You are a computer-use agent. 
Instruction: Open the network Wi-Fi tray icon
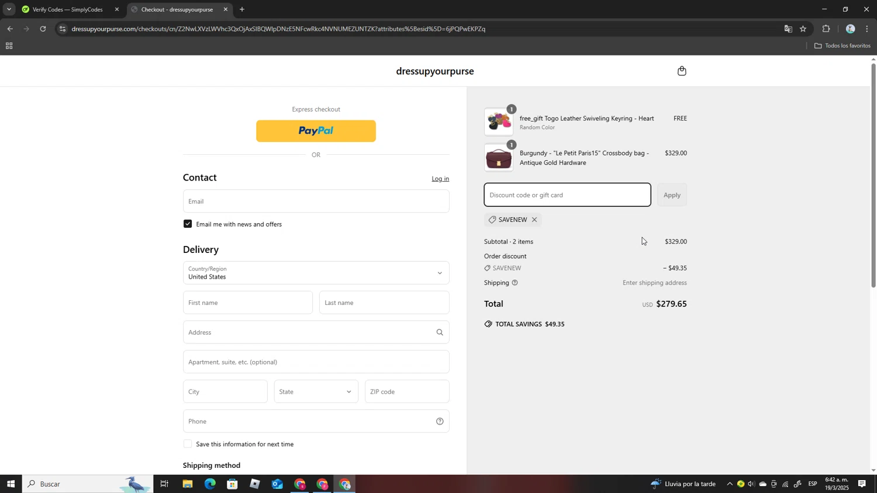(785, 484)
